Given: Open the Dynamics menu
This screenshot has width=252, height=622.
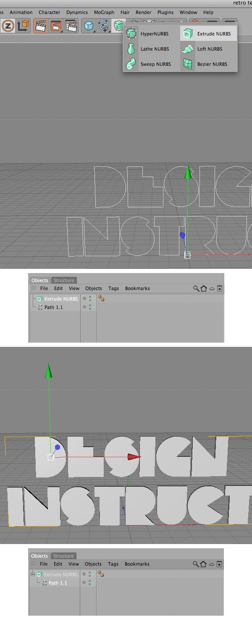Looking at the screenshot, I should [77, 12].
